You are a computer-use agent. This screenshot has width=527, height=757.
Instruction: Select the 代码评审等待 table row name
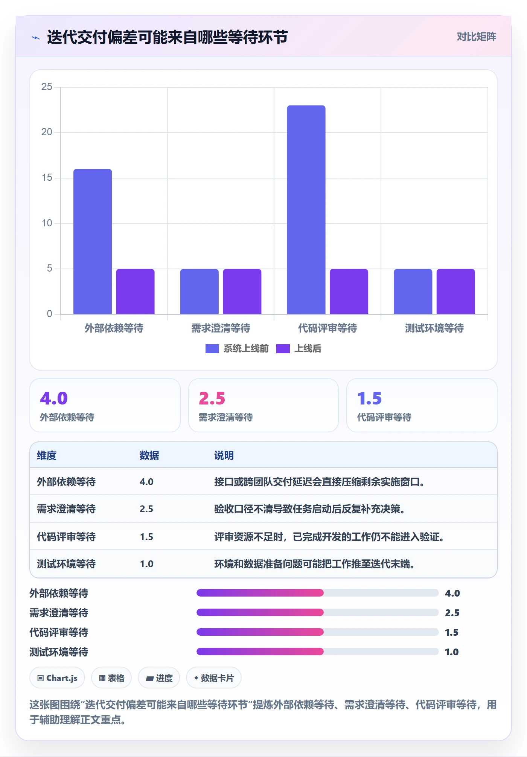click(x=66, y=537)
